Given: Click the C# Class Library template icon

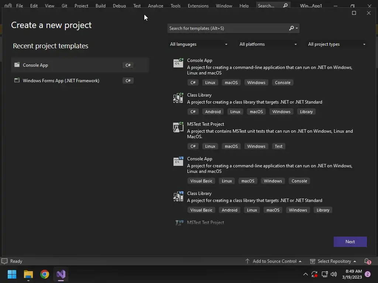Looking at the screenshot, I should pos(178,98).
